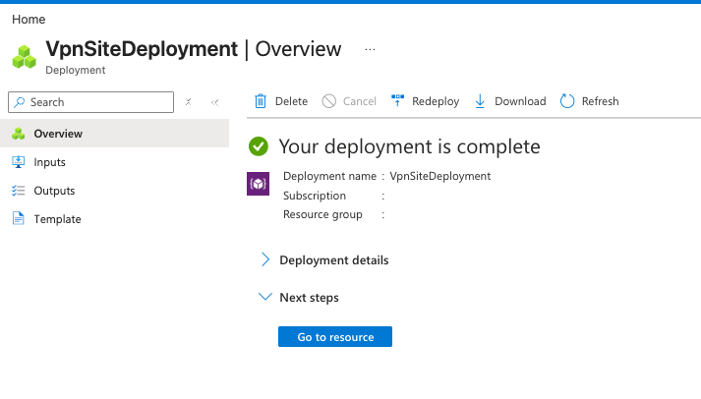Viewport: 701px width, 399px height.
Task: Click the purple ARM template cube icon
Action: [x=258, y=184]
